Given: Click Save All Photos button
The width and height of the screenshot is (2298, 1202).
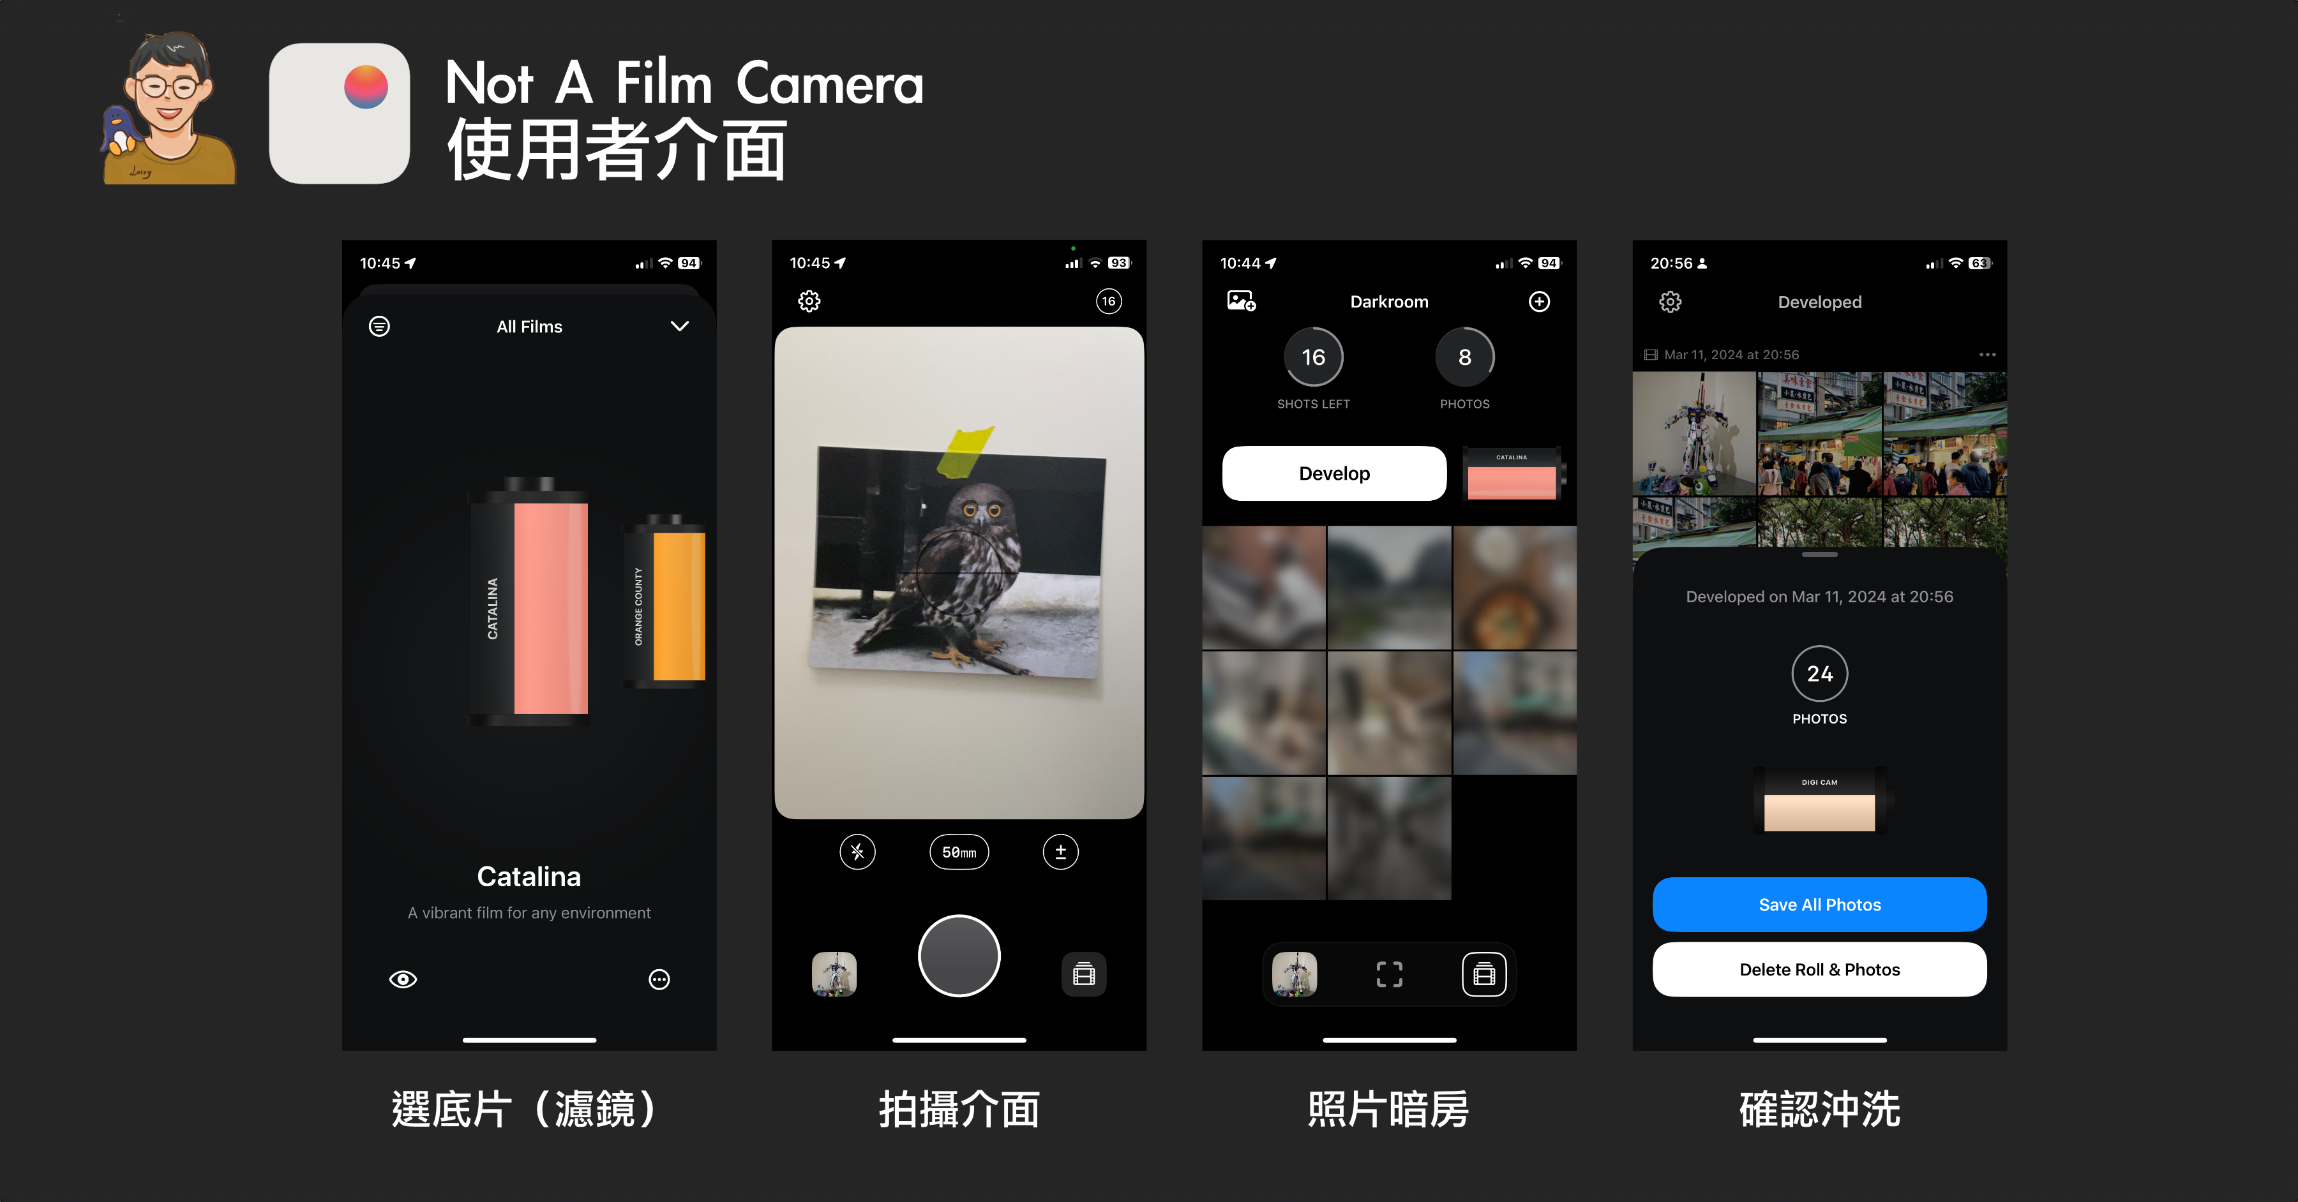Looking at the screenshot, I should point(1818,903).
